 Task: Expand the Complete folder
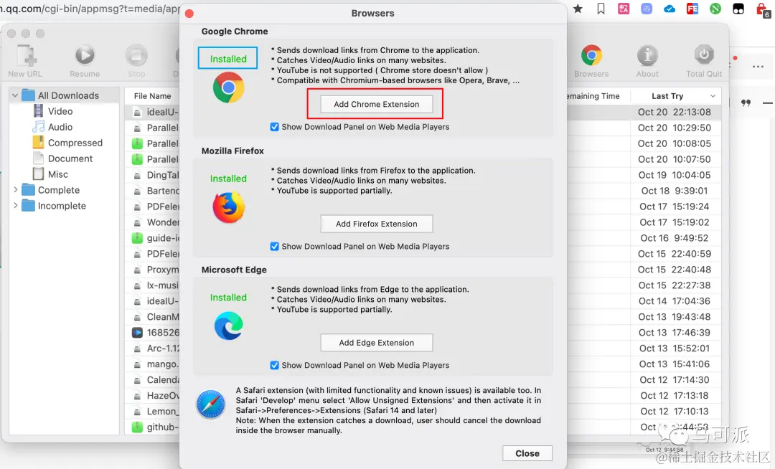pyautogui.click(x=15, y=190)
